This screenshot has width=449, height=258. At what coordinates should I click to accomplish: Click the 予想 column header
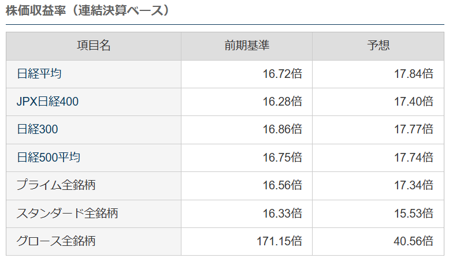pos(378,46)
